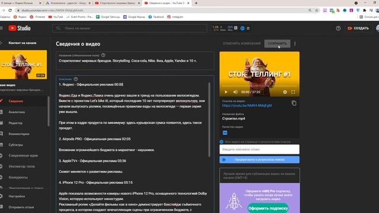Click Оформить подписку button
The width and height of the screenshot is (379, 213).
pos(268,208)
